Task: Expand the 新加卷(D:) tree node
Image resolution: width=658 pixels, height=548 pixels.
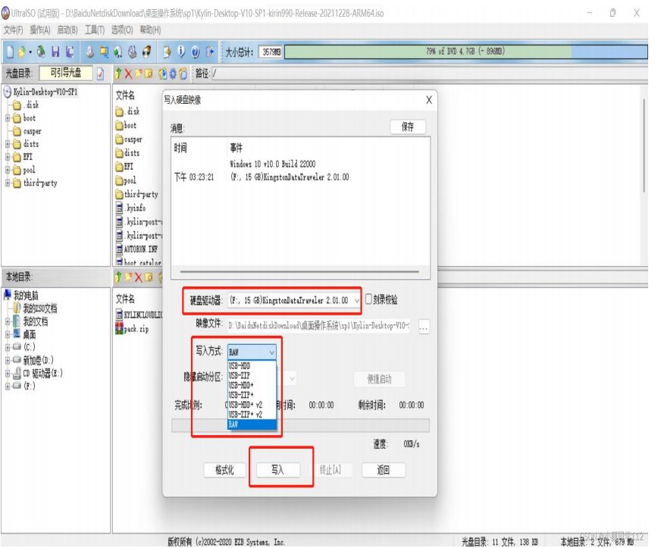Action: [8, 361]
